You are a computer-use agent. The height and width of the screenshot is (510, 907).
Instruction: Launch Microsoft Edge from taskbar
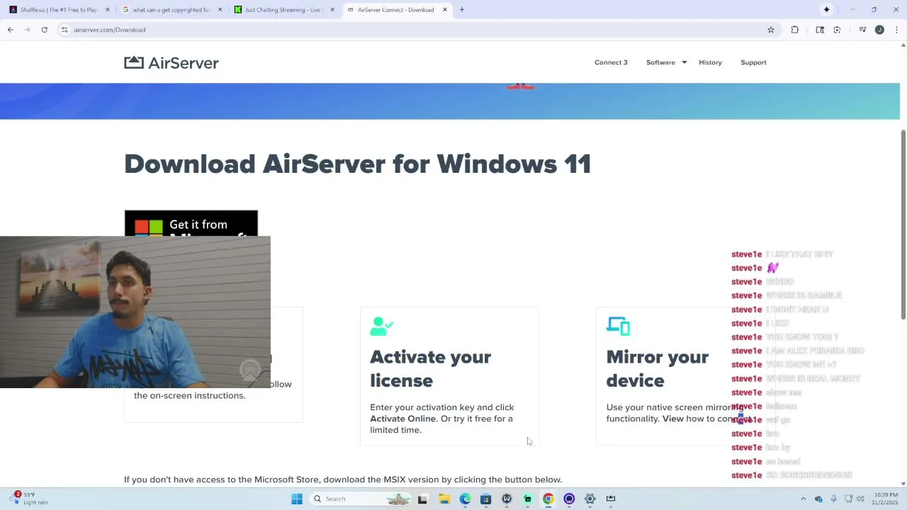[465, 499]
